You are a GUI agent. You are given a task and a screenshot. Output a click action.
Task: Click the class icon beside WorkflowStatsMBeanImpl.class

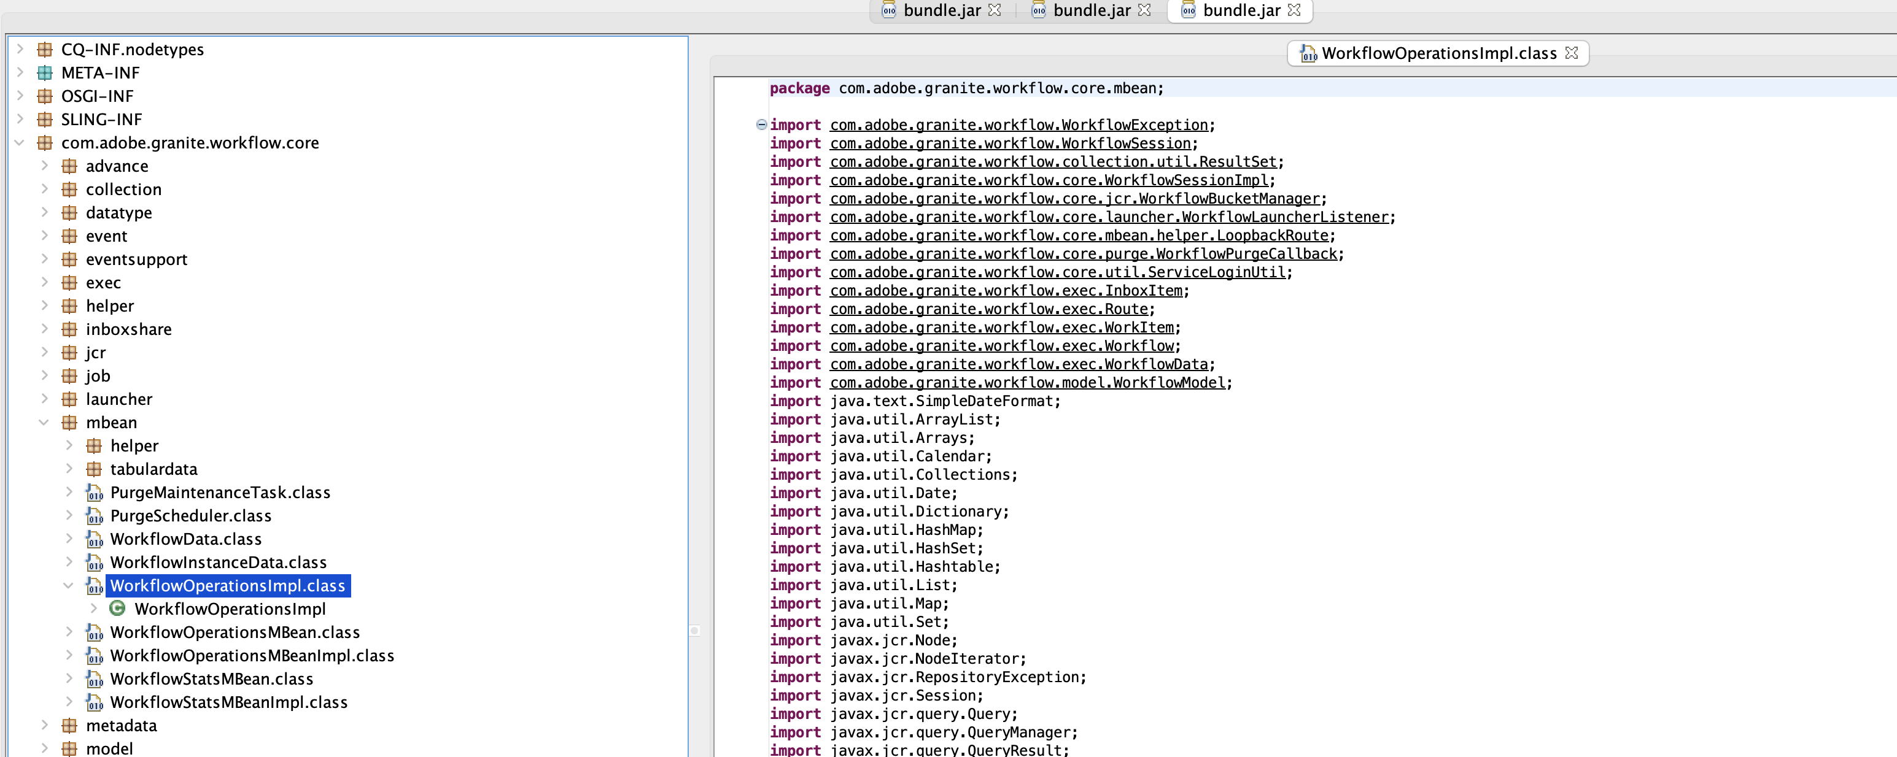point(95,702)
